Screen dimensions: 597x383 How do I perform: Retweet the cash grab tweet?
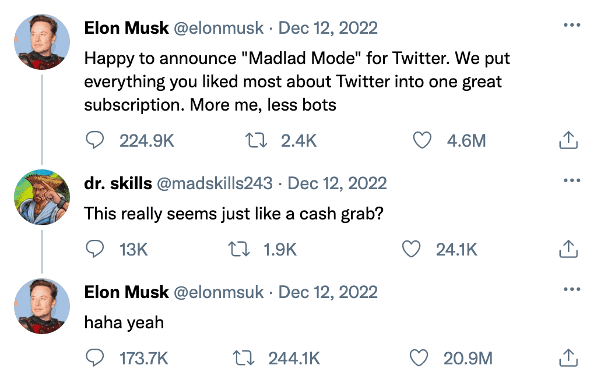pos(238,250)
